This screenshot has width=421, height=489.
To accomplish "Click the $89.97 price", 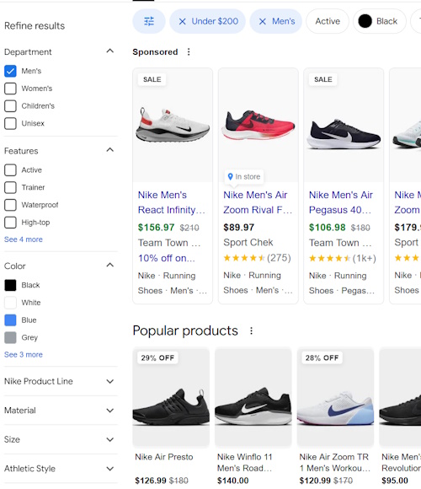I will click(x=239, y=228).
